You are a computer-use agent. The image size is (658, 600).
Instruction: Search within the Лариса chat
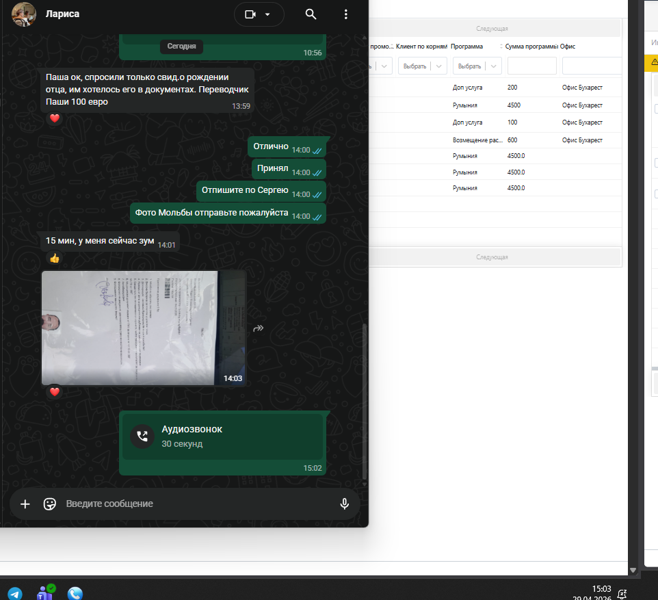[311, 14]
